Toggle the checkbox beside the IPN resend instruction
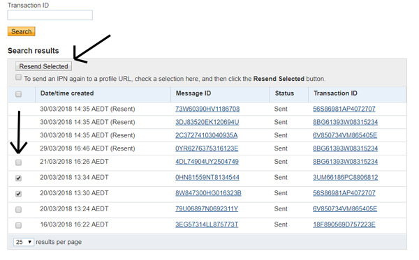Screen dimensions: 419x260 pos(18,77)
